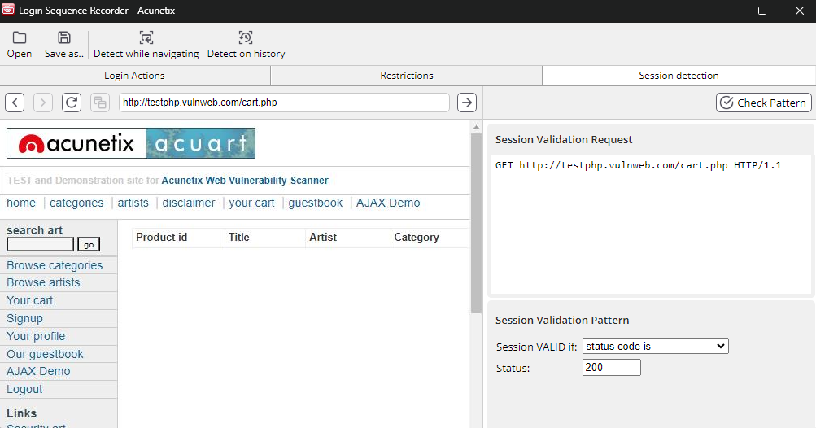Click Browse artists in sidebar
The image size is (816, 428).
point(43,282)
